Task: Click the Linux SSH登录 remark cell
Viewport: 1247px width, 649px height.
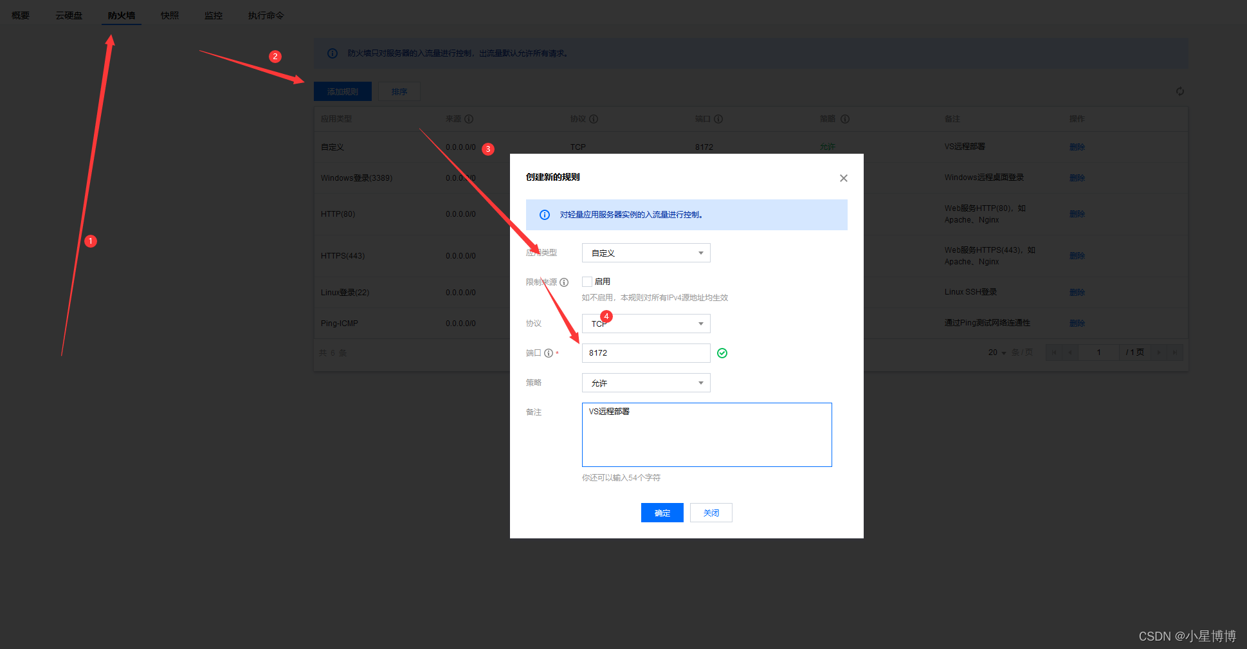Action: pyautogui.click(x=970, y=292)
